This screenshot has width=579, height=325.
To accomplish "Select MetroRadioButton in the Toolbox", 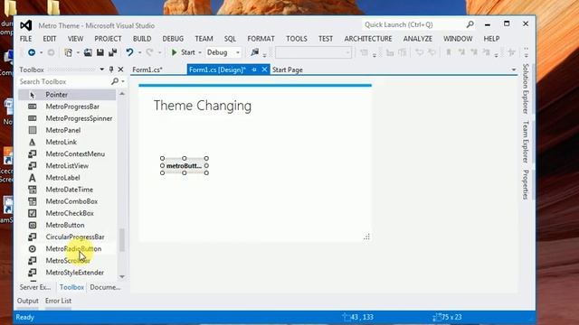I will (x=67, y=249).
